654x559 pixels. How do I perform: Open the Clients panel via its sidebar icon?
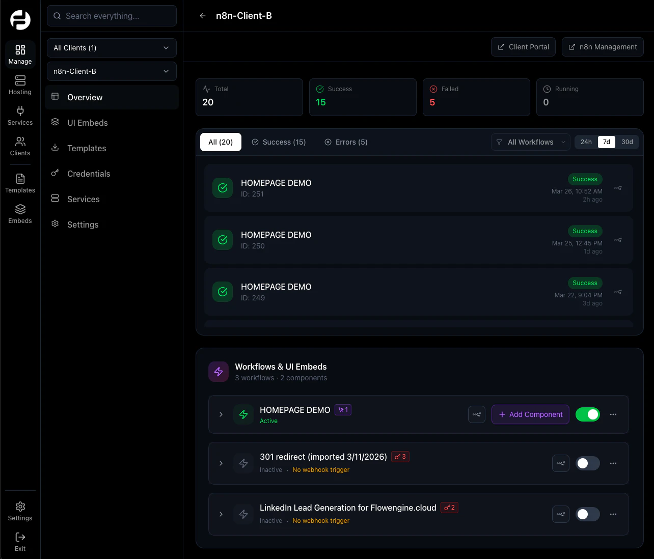20,146
